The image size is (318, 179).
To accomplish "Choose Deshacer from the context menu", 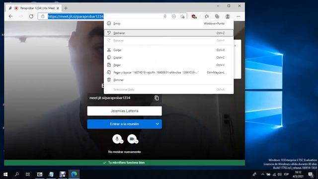I will (168, 33).
